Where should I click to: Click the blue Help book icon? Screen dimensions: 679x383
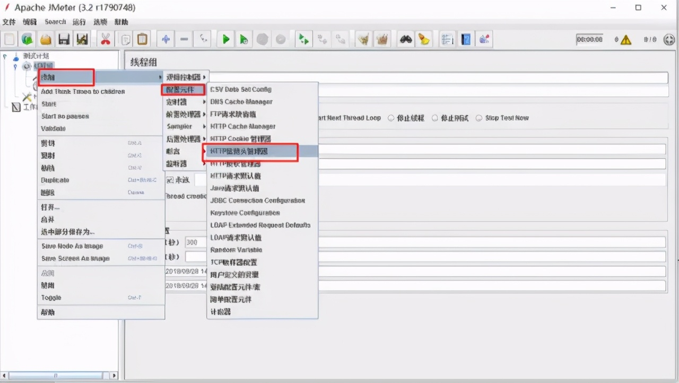(466, 39)
